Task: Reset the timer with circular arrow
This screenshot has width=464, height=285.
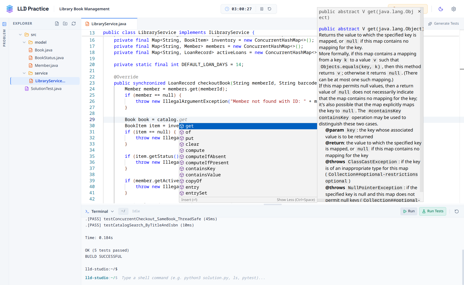Action: pos(269,9)
